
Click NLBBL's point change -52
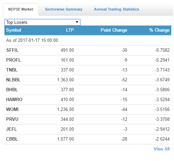coord(124,80)
